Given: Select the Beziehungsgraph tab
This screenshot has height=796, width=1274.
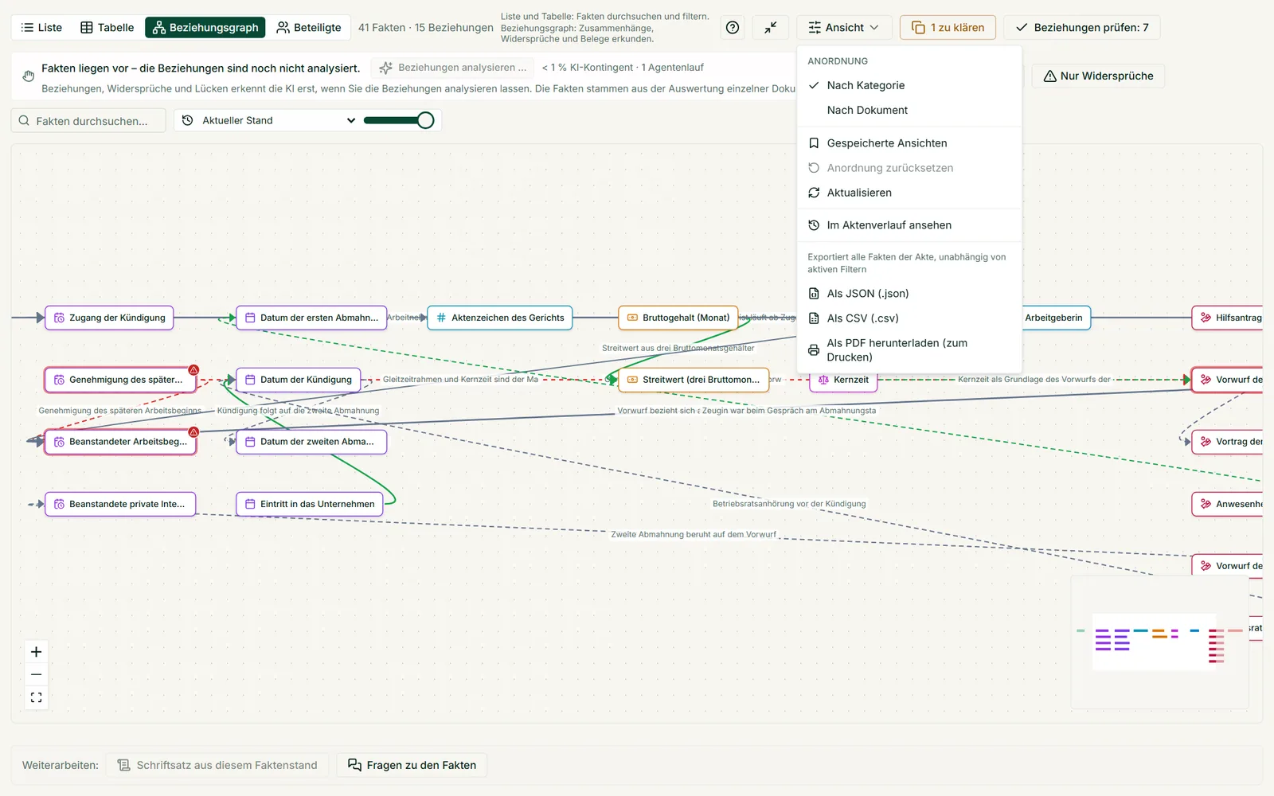Looking at the screenshot, I should point(205,27).
